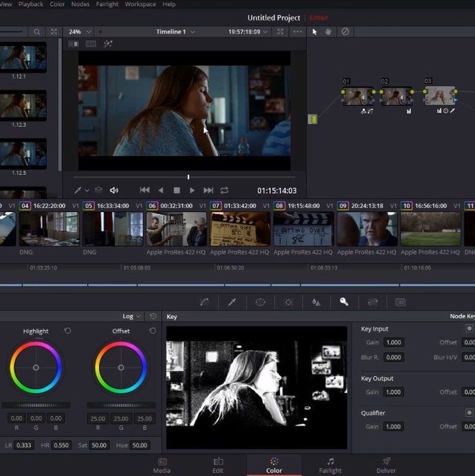Expand the picker tool options chevron
Viewport: 475px width, 476px height.
coord(87,190)
